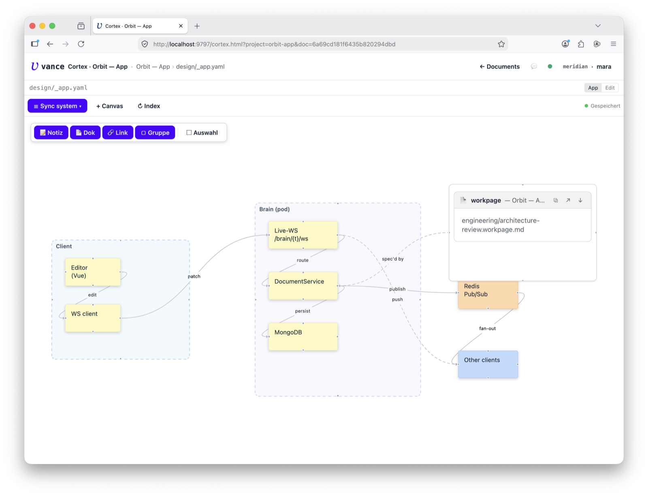Click the vance logo
Screen dimensions: 648x496
[x=47, y=66]
